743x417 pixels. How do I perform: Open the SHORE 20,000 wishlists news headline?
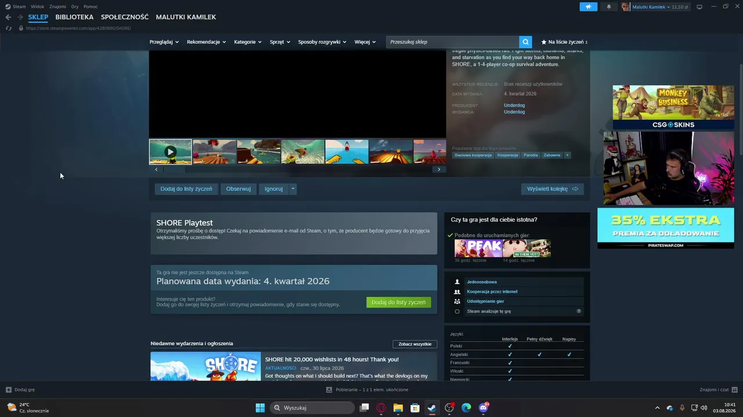click(x=332, y=360)
